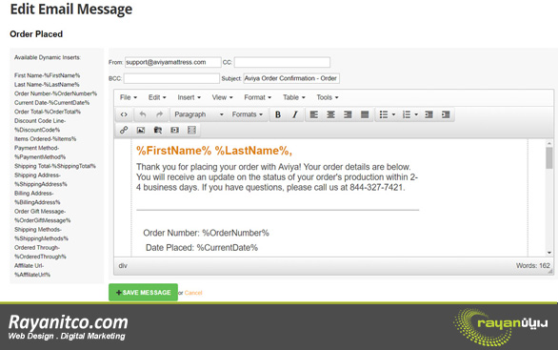Click 'Shipping Total-%ShippingTotal%' dynamic insert
558x350 pixels.
55,166
